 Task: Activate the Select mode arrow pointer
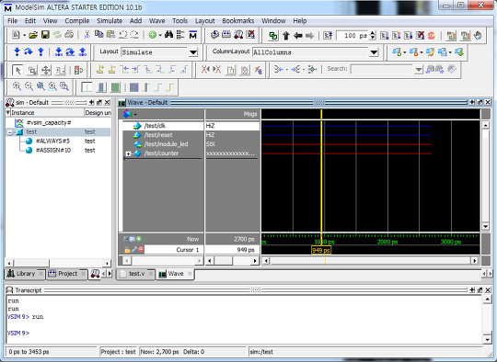pyautogui.click(x=17, y=70)
